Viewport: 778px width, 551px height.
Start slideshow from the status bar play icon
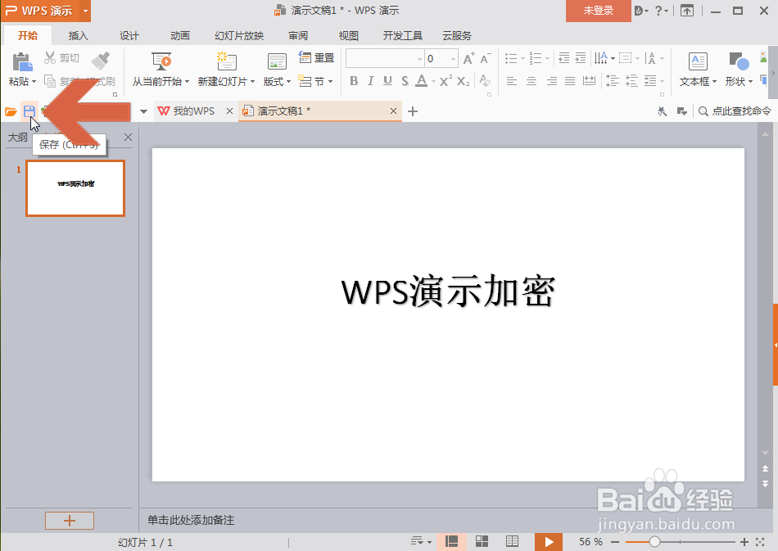click(548, 541)
